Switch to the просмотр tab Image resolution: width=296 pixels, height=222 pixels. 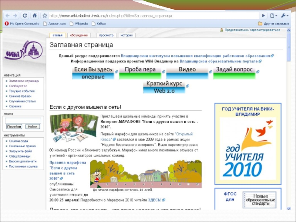(106, 35)
